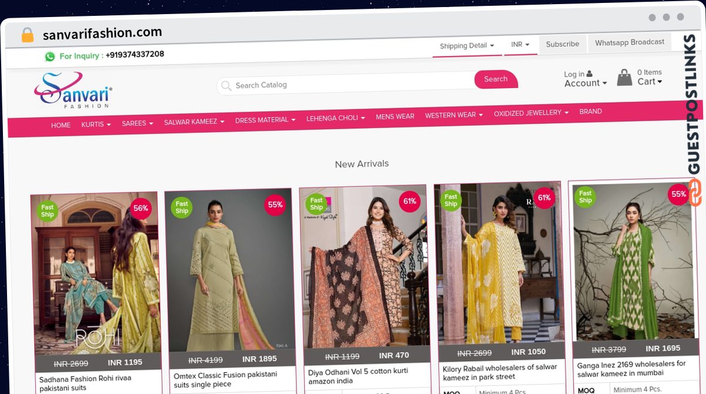Click Fast Ship badge on Sadhana Rohi product
The width and height of the screenshot is (706, 394).
48,211
